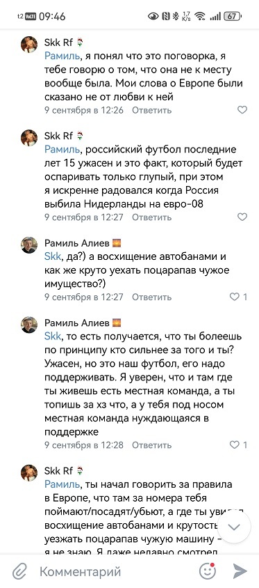Tap the eye comfort status icon
259x588 pixels.
pos(153,16)
